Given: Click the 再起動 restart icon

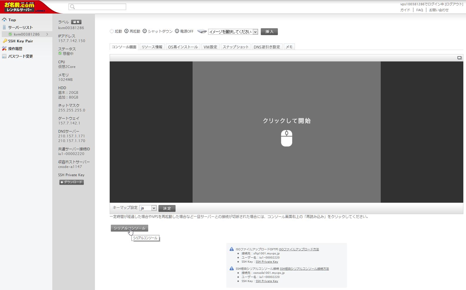Looking at the screenshot, I should click(x=126, y=31).
